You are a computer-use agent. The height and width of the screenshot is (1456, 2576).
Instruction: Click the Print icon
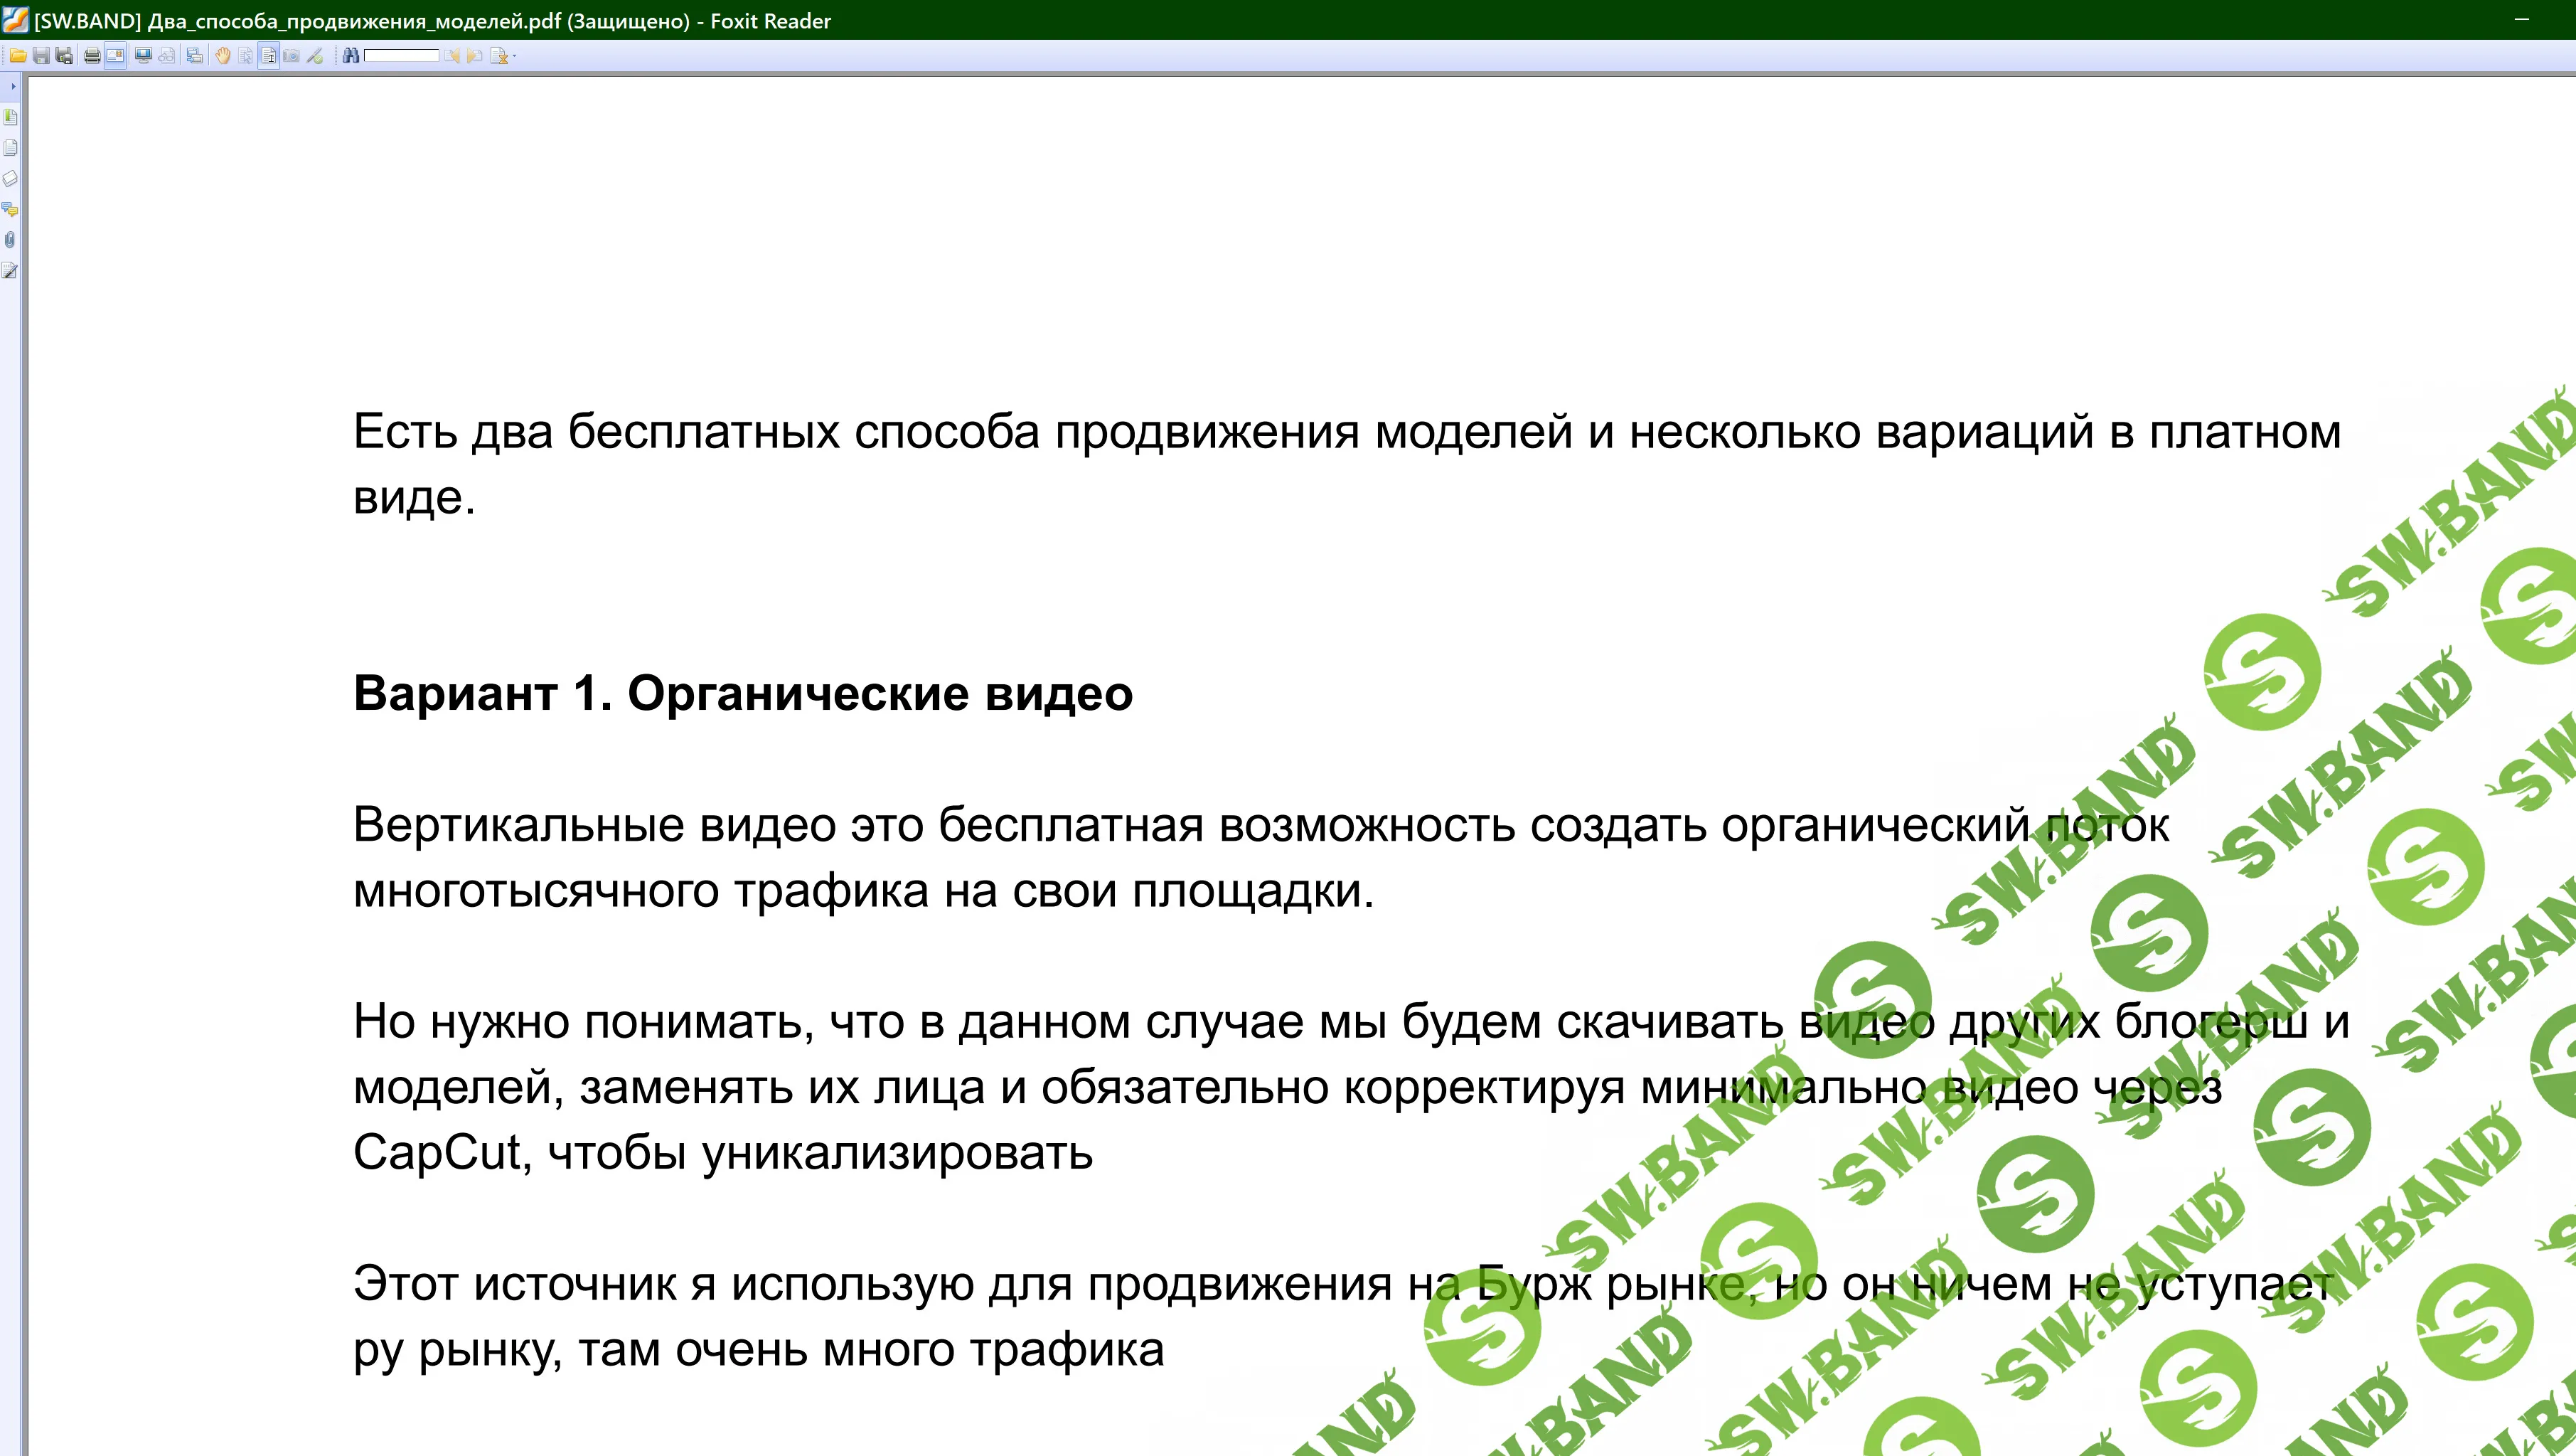(92, 56)
